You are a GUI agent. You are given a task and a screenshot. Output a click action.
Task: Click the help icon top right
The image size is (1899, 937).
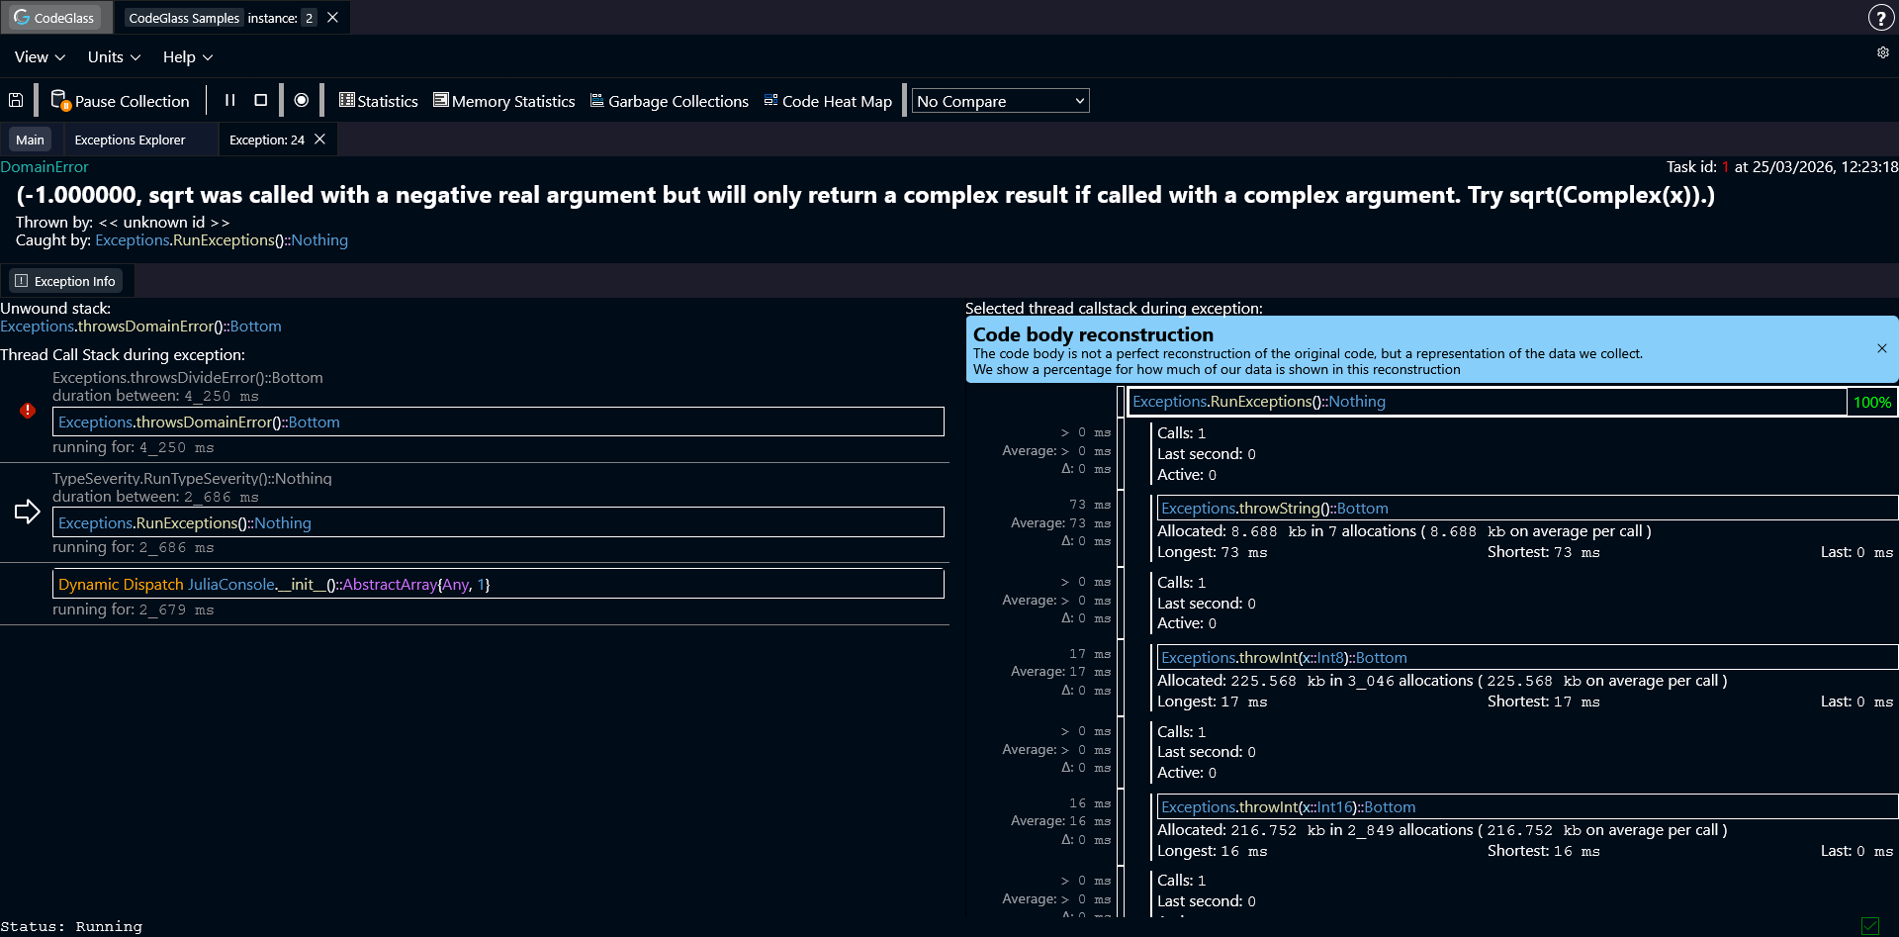coord(1881,17)
